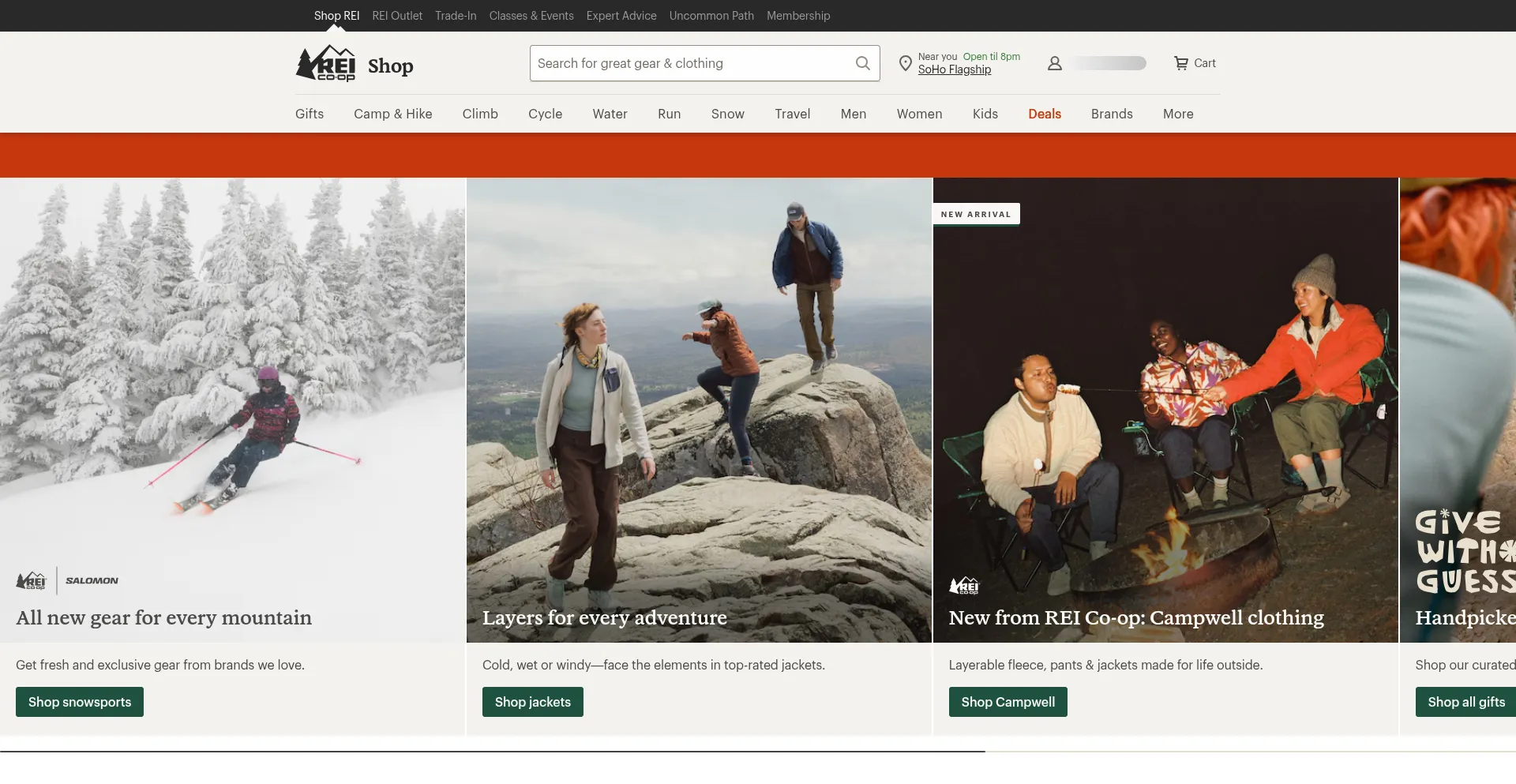Switch to the REI Outlet tab
Screen dimensions: 1516x784
pyautogui.click(x=397, y=16)
